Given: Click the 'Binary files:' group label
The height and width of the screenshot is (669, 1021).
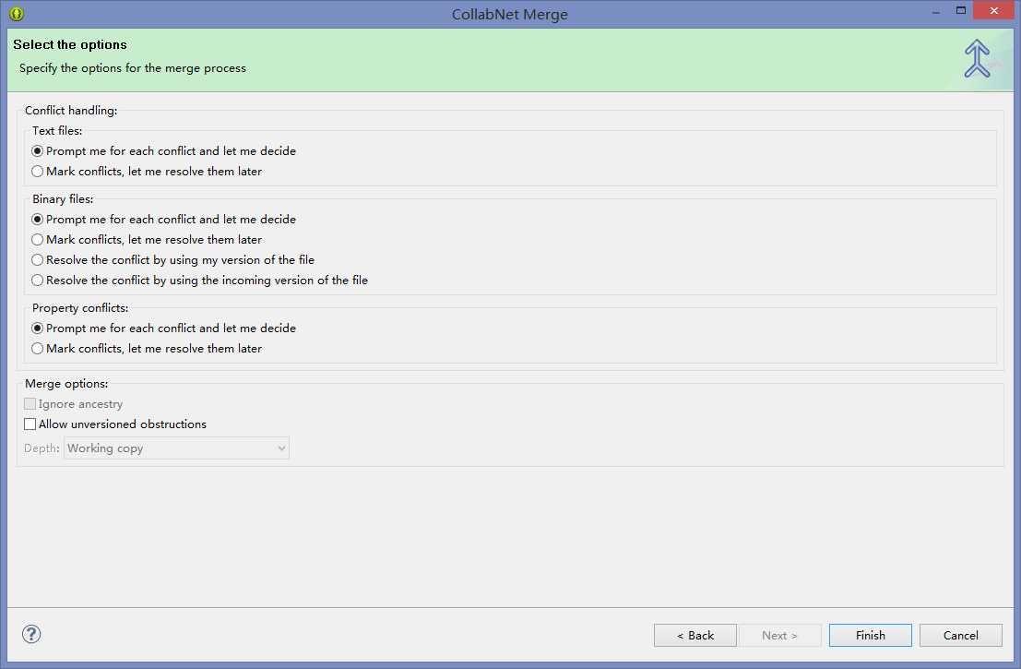Looking at the screenshot, I should [x=63, y=199].
